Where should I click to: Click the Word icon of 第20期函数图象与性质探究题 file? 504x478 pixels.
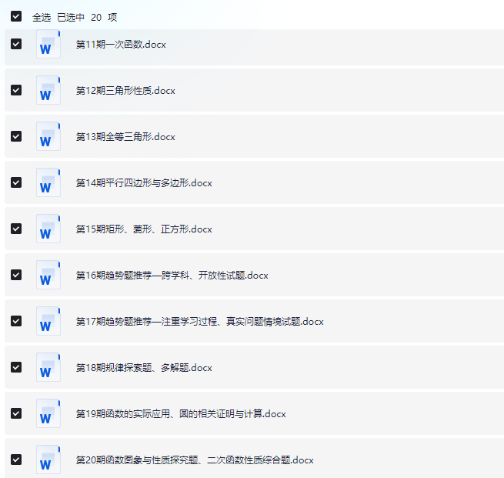(48, 460)
